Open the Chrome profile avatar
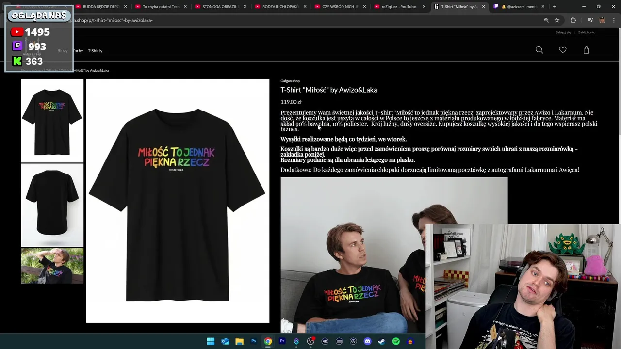Viewport: 621px width, 349px height. (602, 20)
